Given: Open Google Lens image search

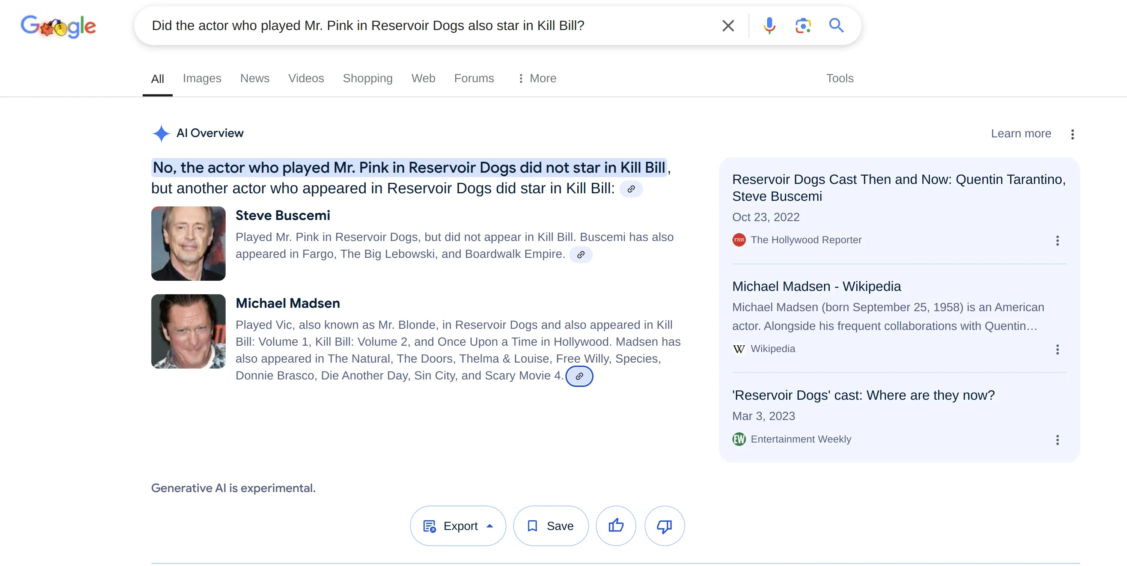Looking at the screenshot, I should (x=803, y=26).
